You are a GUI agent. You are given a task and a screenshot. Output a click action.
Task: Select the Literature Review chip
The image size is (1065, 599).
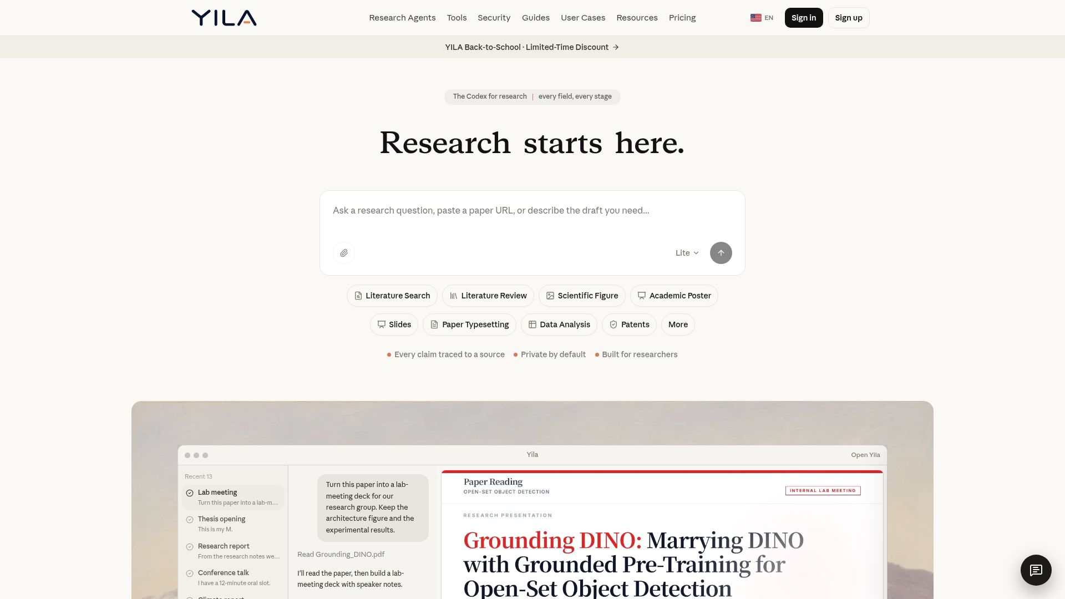point(488,296)
